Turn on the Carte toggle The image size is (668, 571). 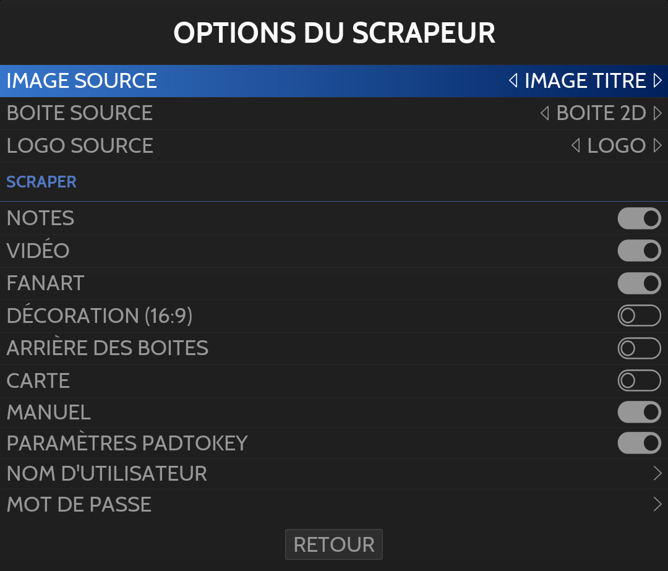(x=639, y=381)
